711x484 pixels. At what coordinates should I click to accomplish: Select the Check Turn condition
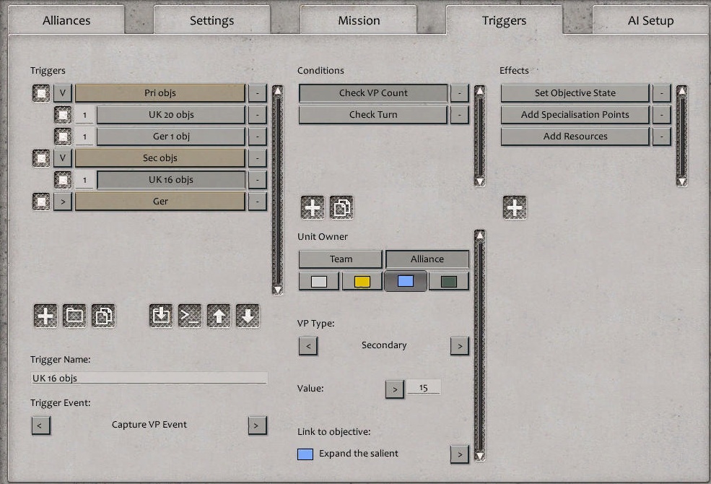(x=372, y=114)
